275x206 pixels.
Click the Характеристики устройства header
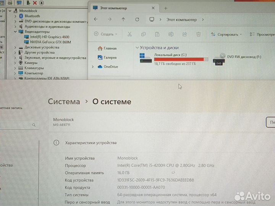click(x=91, y=143)
